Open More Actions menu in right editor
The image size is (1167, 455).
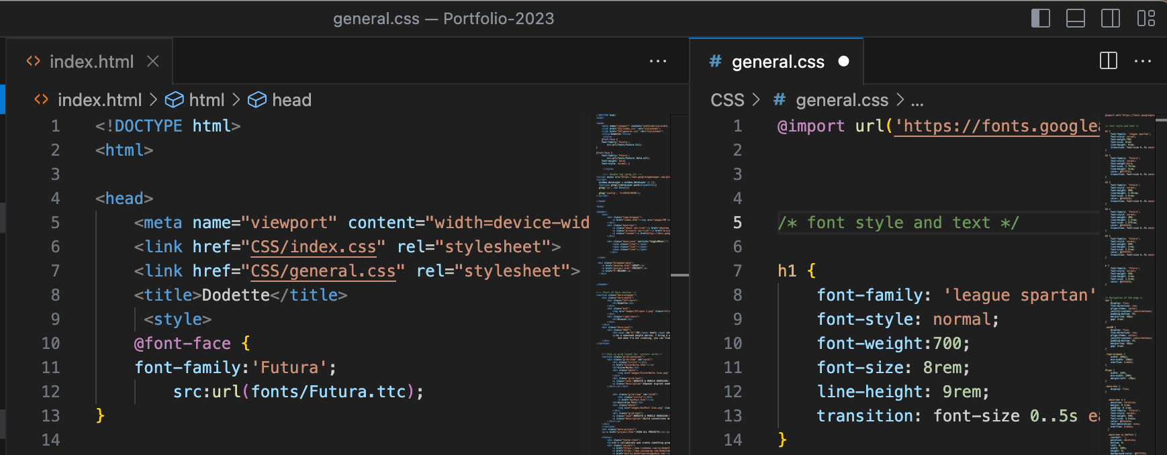1143,61
